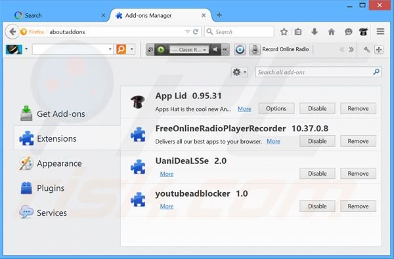Viewport: 394px width, 259px height.
Task: Click More link under youtubeadblocker
Action: point(167,206)
